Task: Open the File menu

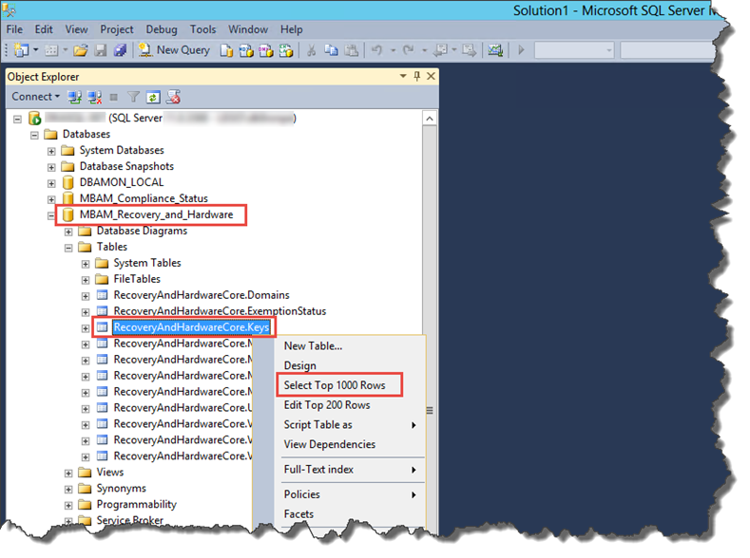Action: [x=14, y=29]
